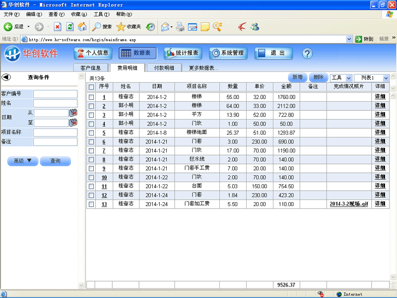Open the 统计报表 menu
The image size is (397, 298).
182,53
